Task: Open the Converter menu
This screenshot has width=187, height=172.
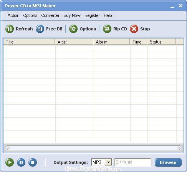Action: point(50,15)
